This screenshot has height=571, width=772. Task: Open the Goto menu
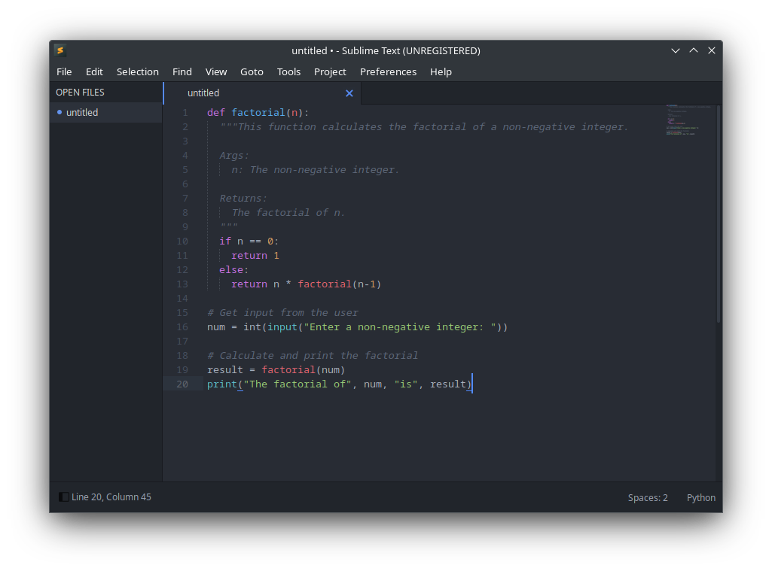point(252,71)
